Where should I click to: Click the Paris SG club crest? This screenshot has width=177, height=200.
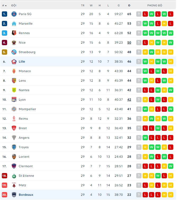pyautogui.click(x=14, y=14)
